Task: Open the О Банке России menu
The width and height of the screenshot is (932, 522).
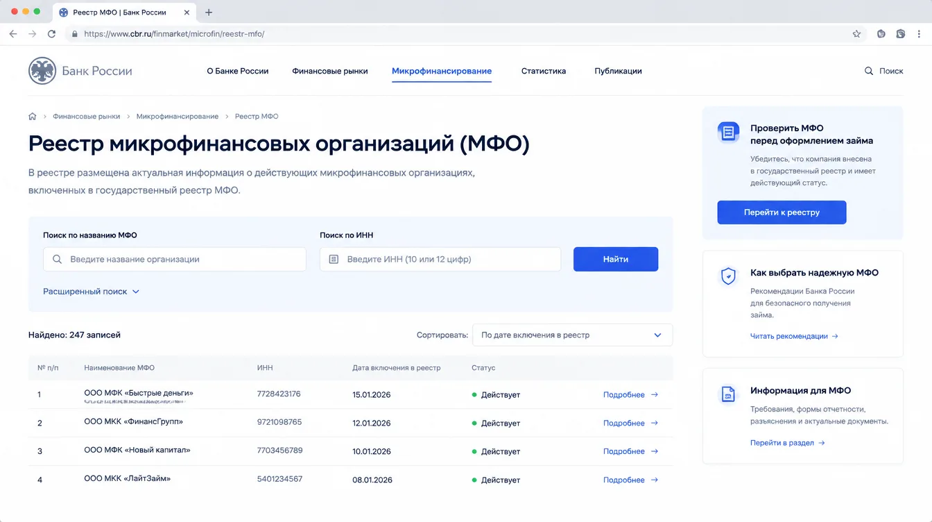Action: pyautogui.click(x=237, y=71)
